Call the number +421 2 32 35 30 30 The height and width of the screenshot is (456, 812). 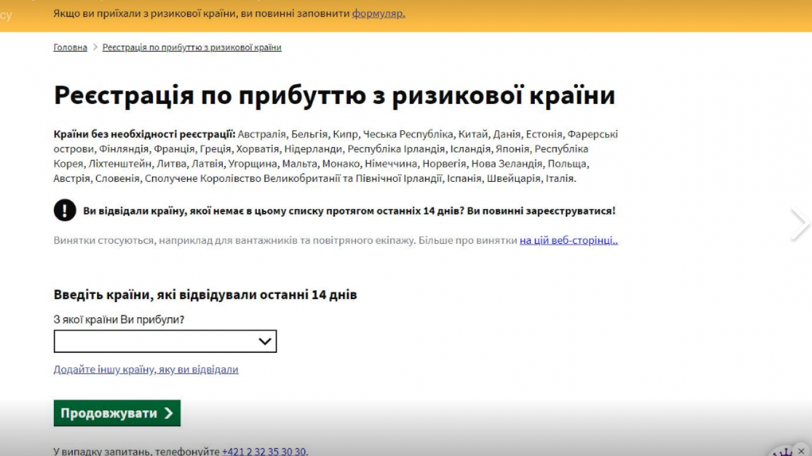pos(263,452)
